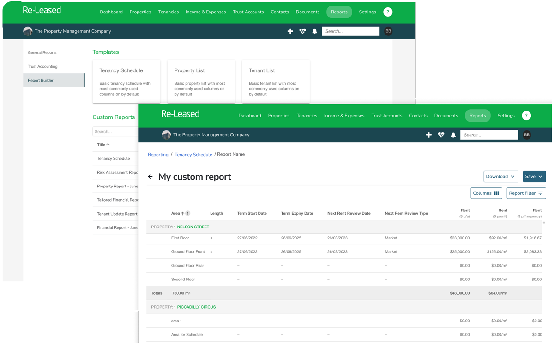Image resolution: width=554 pixels, height=344 pixels.
Task: Open Dashboard in the front window menu
Action: pos(250,116)
